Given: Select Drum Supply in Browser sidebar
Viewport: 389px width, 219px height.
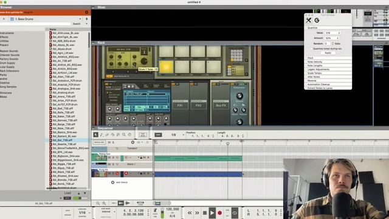Looking at the screenshot, I should click(x=7, y=63).
